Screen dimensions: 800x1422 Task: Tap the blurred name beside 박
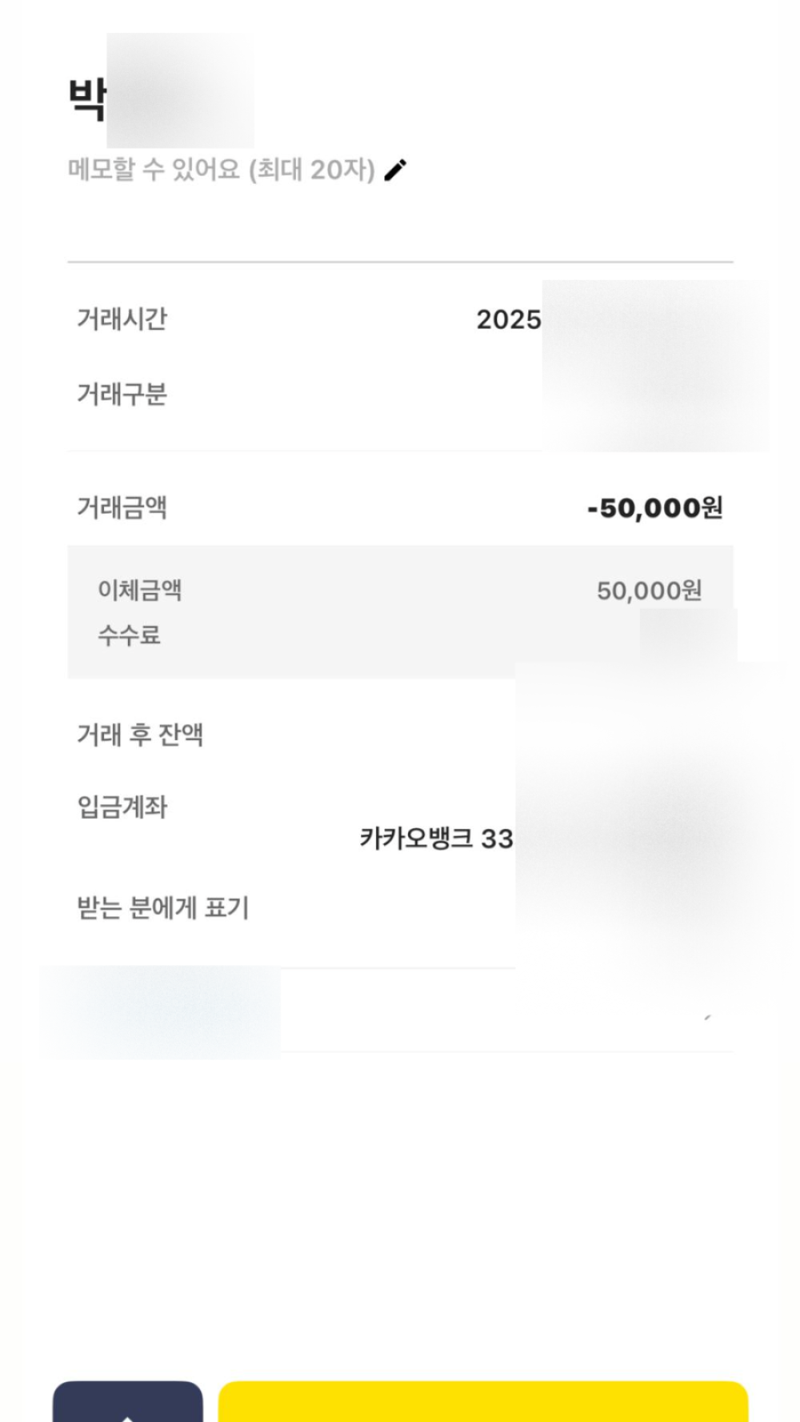[x=180, y=91]
